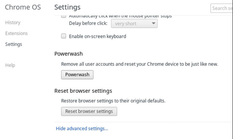Open the History page in sidebar
The image size is (233, 139).
(13, 23)
